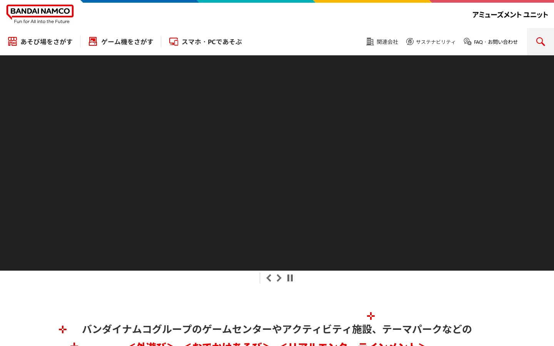This screenshot has height=346, width=554.
Task: Click the building icon beside 関連会社
Action: [370, 42]
